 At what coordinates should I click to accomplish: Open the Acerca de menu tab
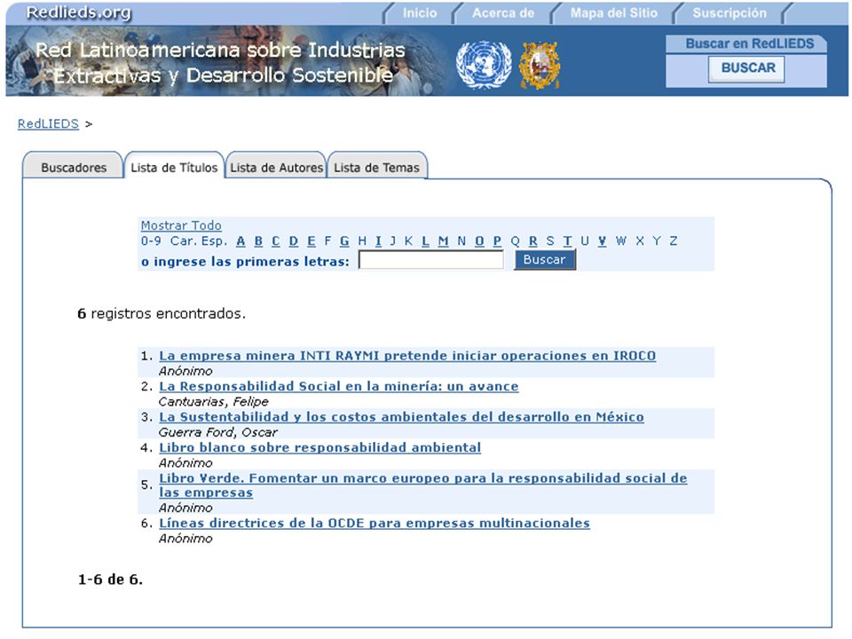pos(502,13)
